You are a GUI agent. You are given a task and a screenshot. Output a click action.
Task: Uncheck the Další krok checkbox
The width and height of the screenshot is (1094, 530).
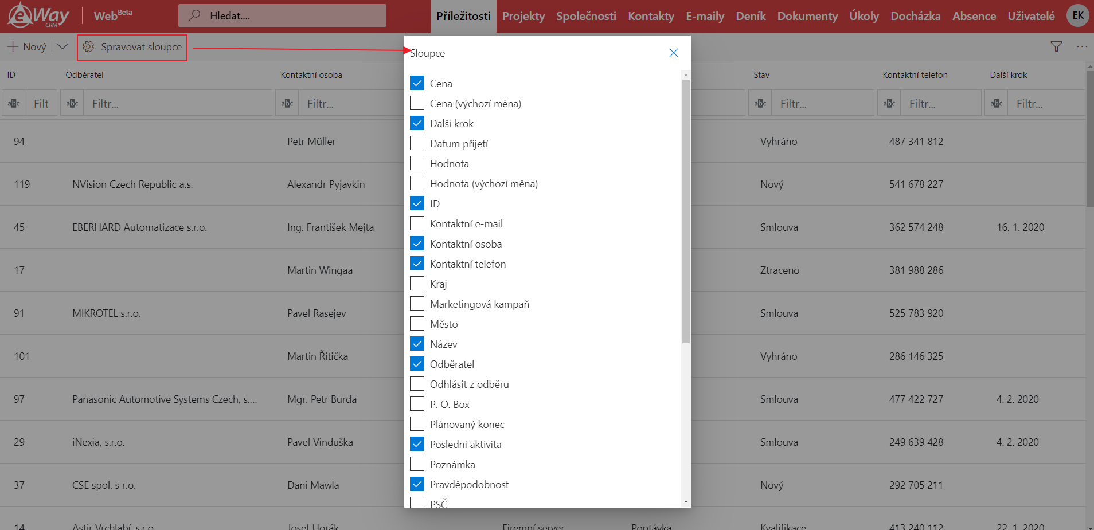pos(417,123)
